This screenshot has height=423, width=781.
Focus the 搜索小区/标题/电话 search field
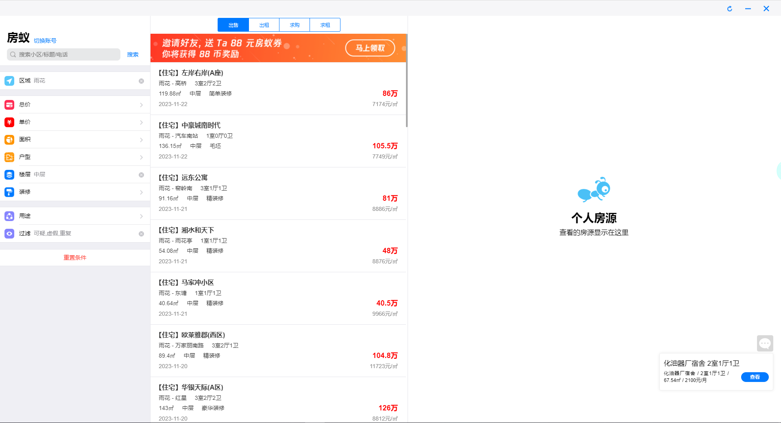click(63, 54)
